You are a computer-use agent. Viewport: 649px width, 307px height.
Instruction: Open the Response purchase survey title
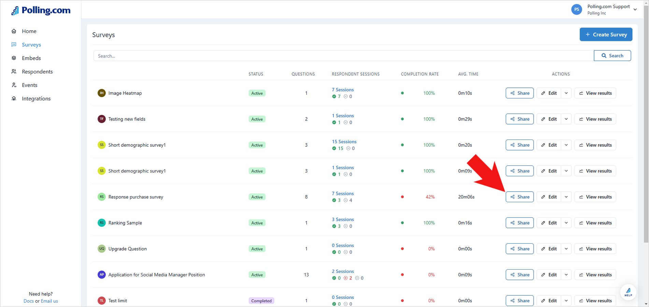click(136, 197)
